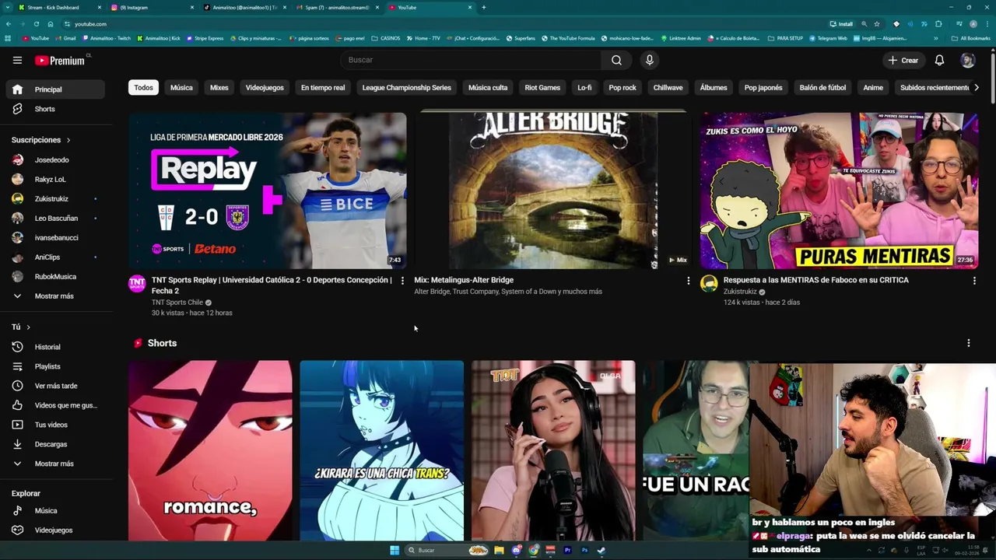Select the Videojuegos filter chip
This screenshot has height=560, width=996.
pyautogui.click(x=265, y=88)
